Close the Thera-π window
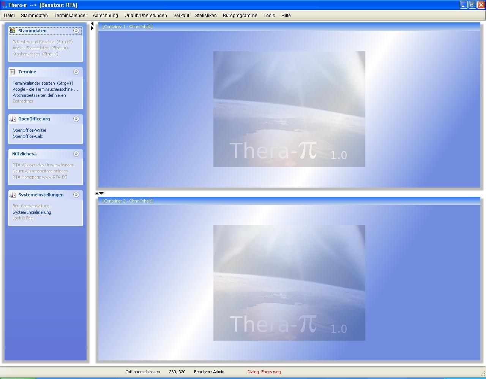486x379 pixels. pyautogui.click(x=481, y=5)
